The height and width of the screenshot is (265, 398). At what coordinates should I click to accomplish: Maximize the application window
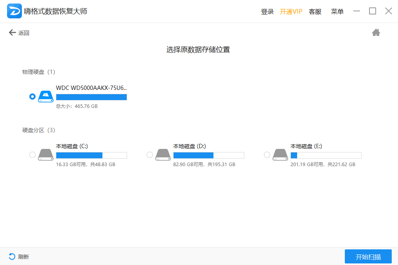click(x=373, y=11)
